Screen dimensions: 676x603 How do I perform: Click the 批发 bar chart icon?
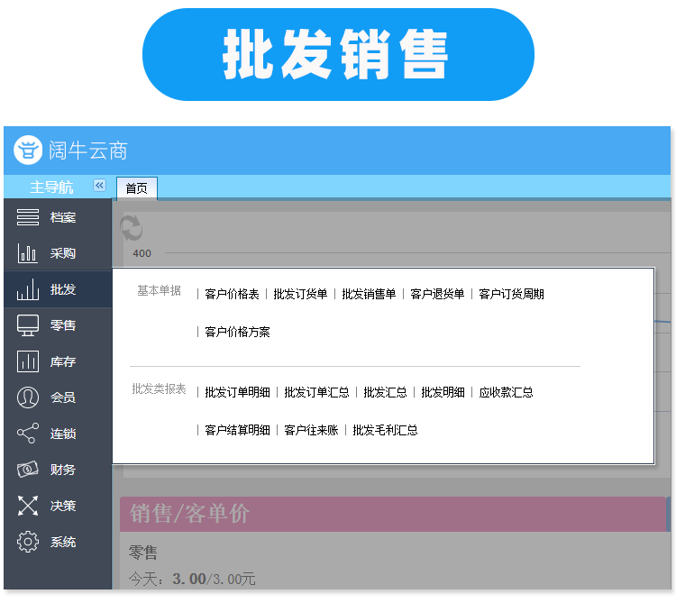28,289
